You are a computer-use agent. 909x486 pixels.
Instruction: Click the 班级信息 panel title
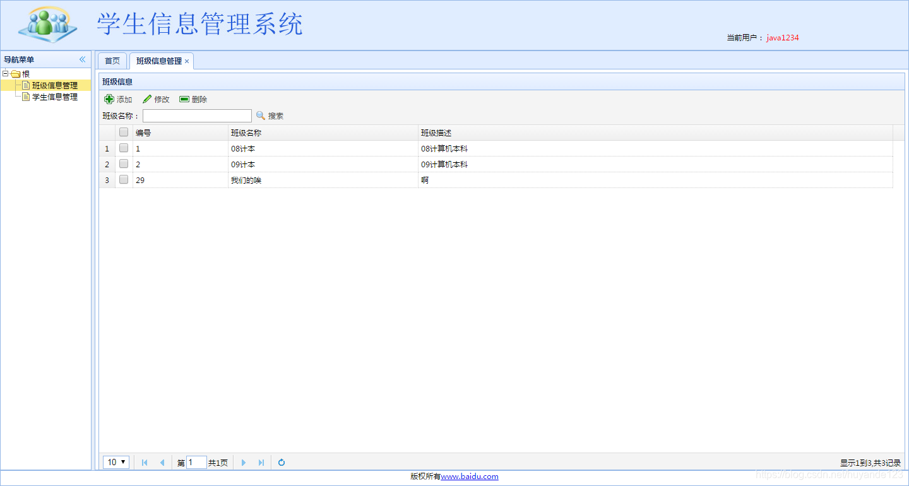pyautogui.click(x=117, y=82)
